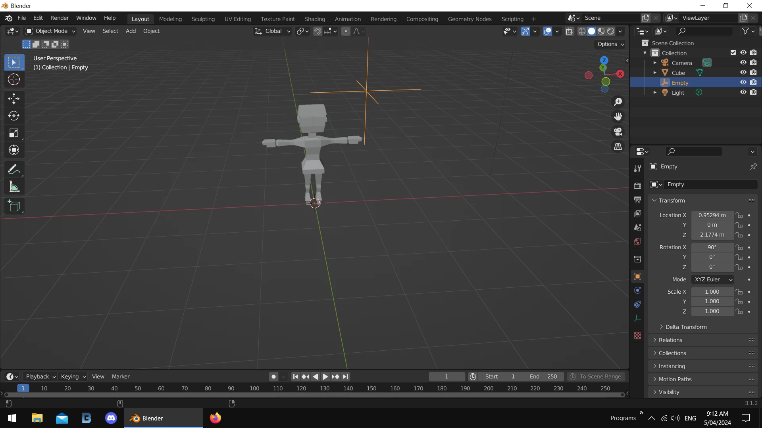
Task: Expand the Delta Transform section
Action: point(685,327)
